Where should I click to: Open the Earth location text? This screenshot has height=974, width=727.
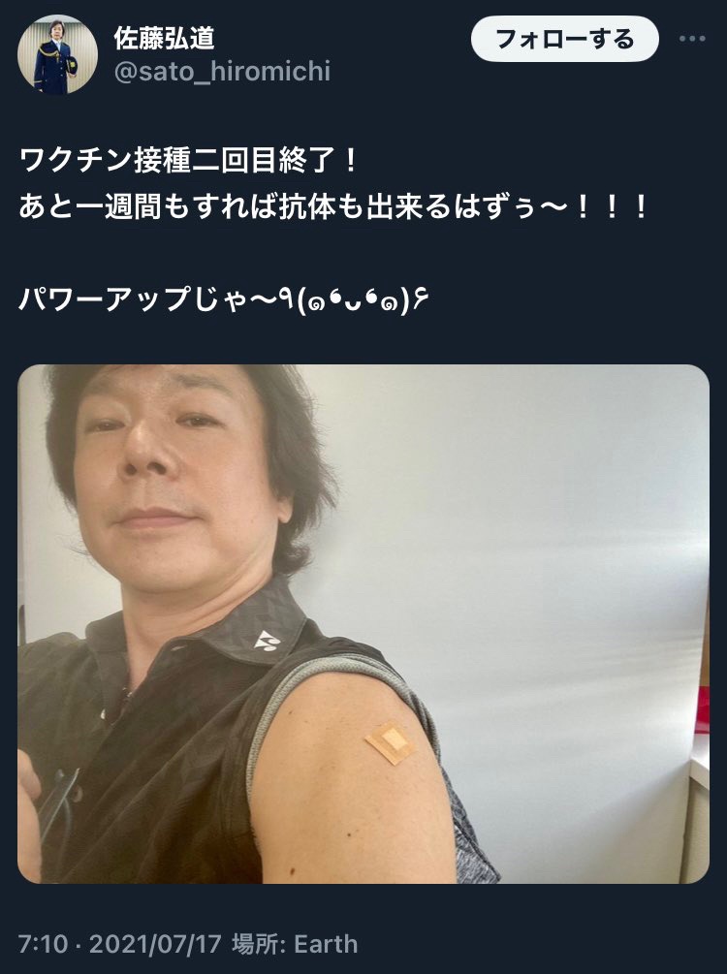(326, 944)
